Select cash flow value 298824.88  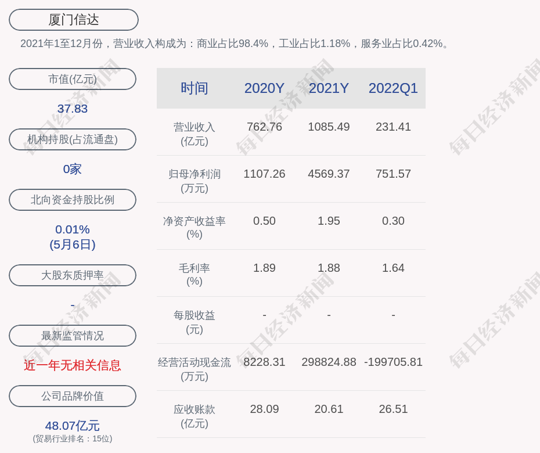(x=329, y=362)
